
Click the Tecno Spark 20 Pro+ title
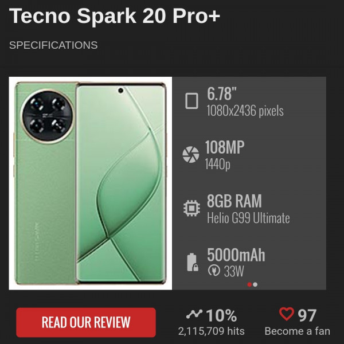coord(115,16)
